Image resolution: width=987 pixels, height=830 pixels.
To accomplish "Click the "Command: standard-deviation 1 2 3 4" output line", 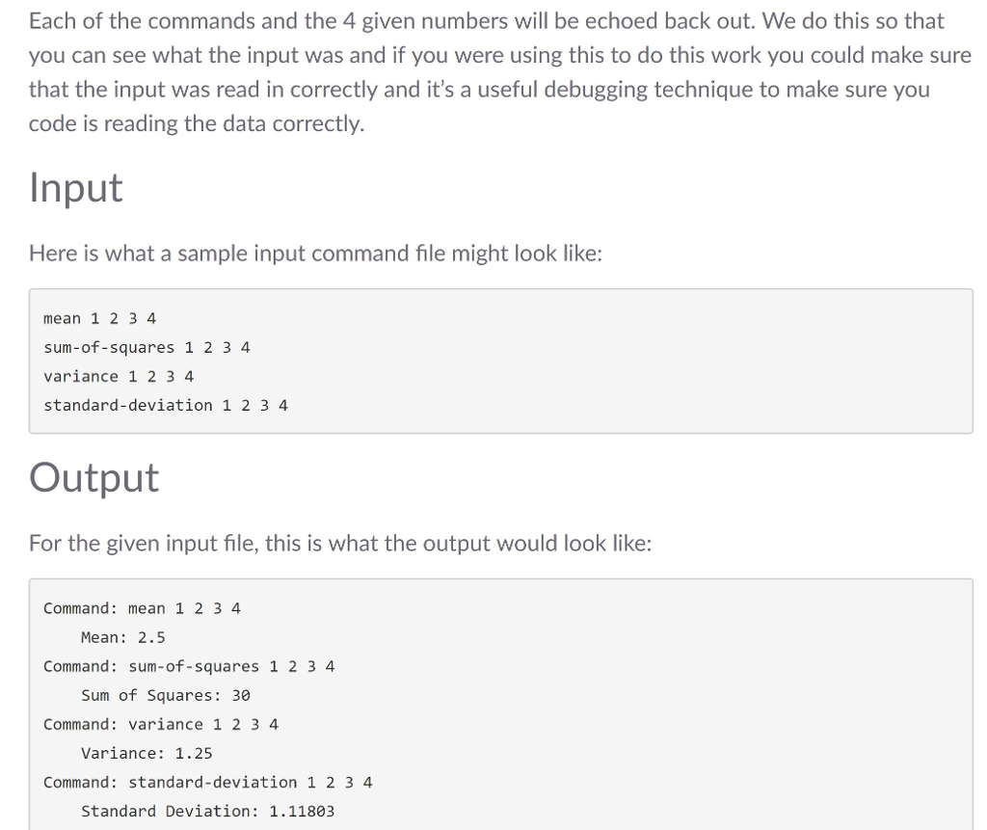I will coord(207,782).
